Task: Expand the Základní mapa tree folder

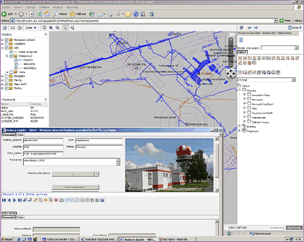Action: point(244,121)
